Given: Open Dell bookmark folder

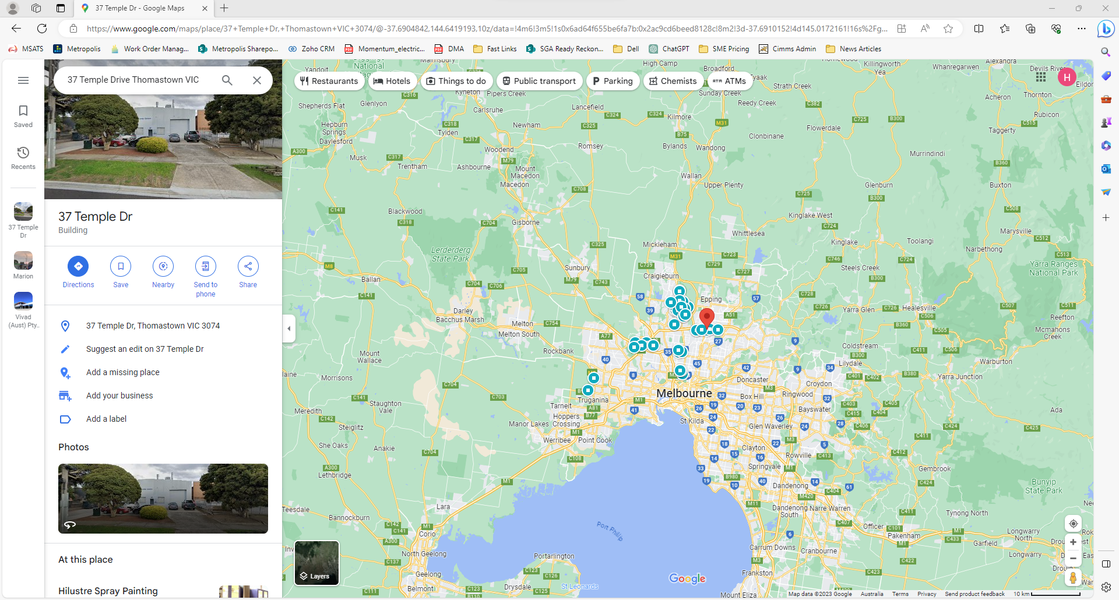Looking at the screenshot, I should point(627,49).
